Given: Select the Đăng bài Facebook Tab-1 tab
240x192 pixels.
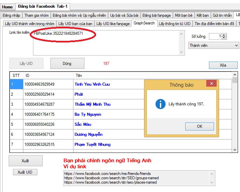Looking at the screenshot, I should pyautogui.click(x=43, y=6).
